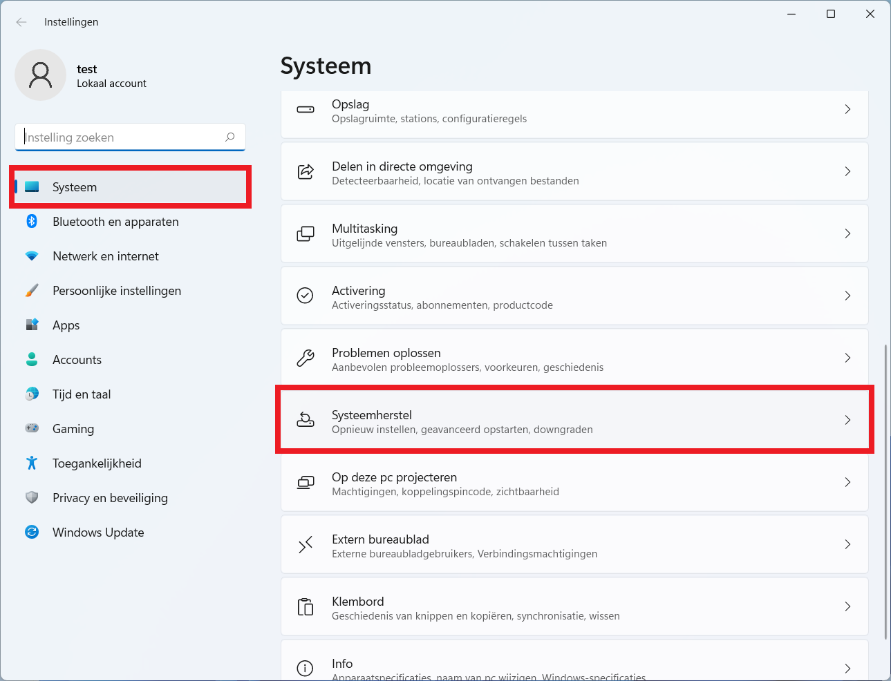Click the Opslag drive icon

click(305, 109)
